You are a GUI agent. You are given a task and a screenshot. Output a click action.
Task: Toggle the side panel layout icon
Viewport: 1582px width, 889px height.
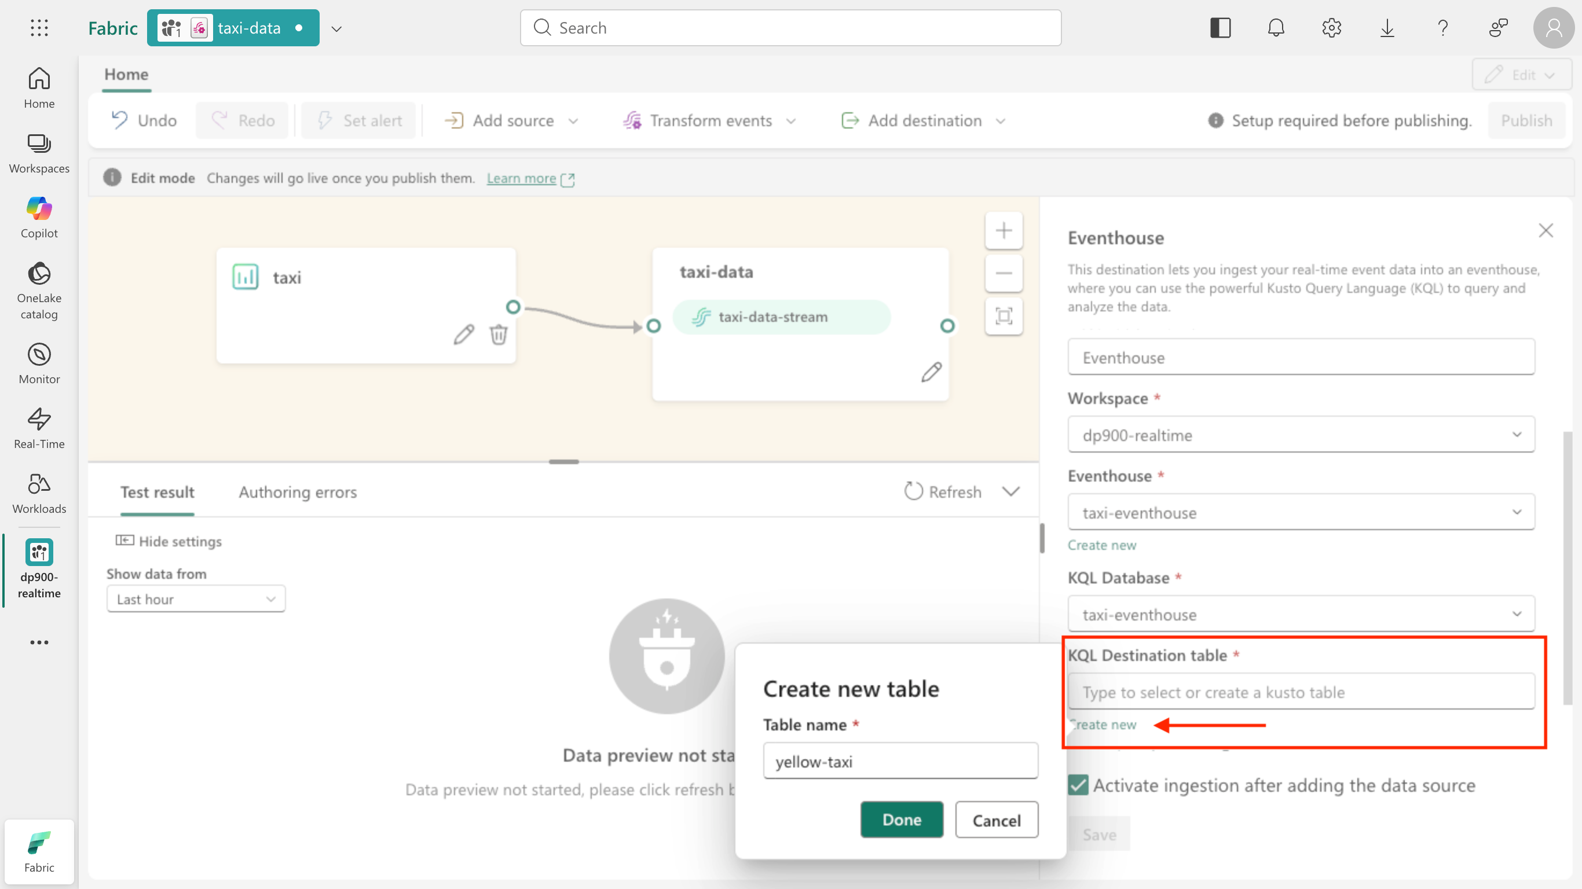[1220, 28]
